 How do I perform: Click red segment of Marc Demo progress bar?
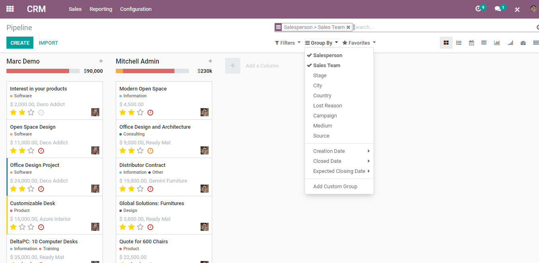[x=38, y=71]
